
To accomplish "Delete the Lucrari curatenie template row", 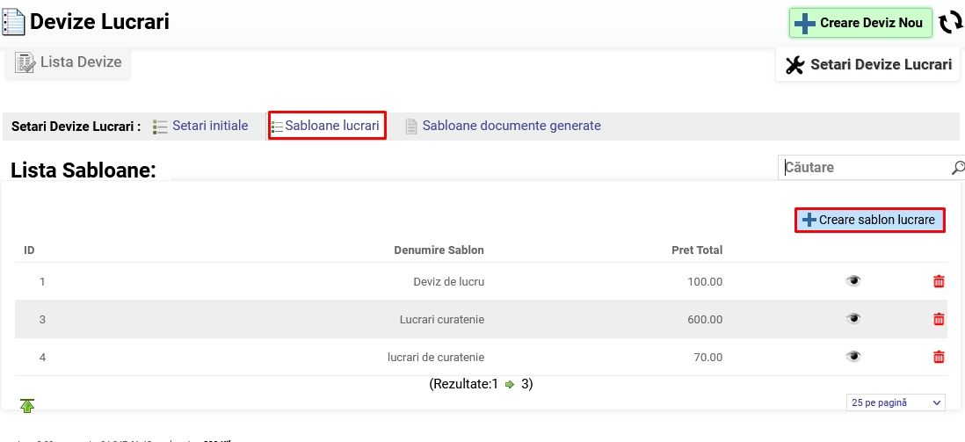I will point(939,319).
